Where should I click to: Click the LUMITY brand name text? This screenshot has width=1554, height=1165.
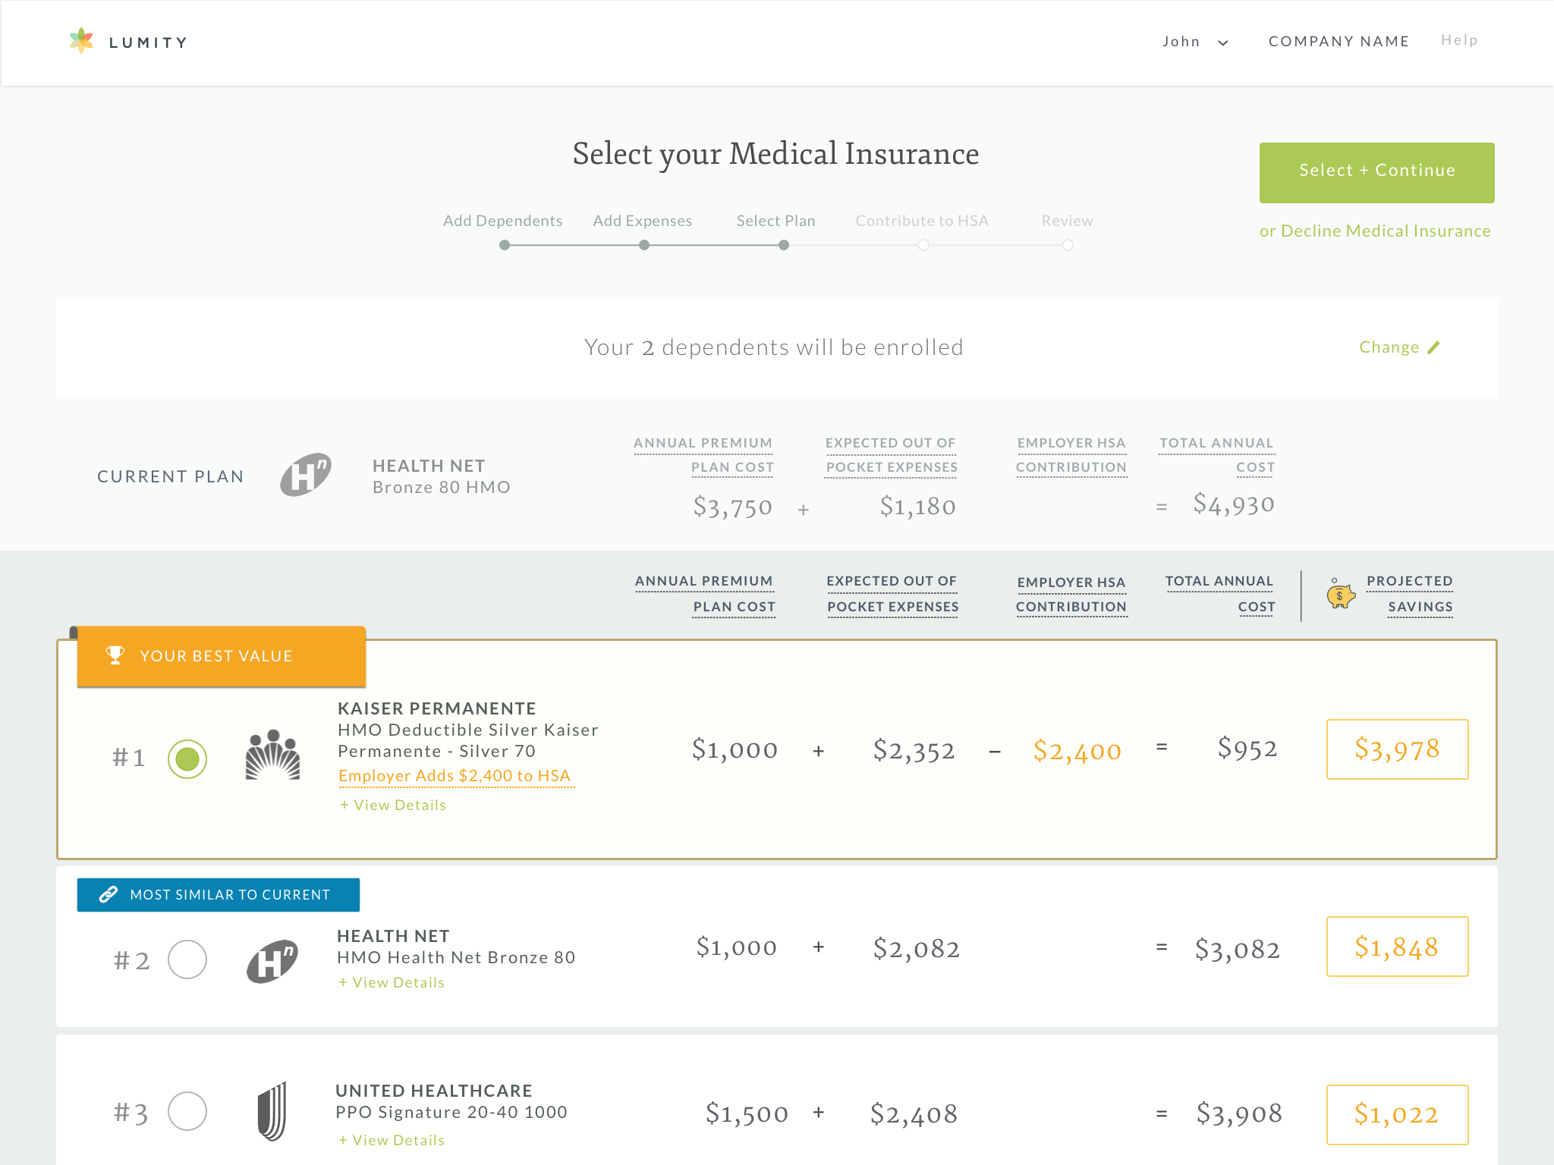click(x=149, y=42)
